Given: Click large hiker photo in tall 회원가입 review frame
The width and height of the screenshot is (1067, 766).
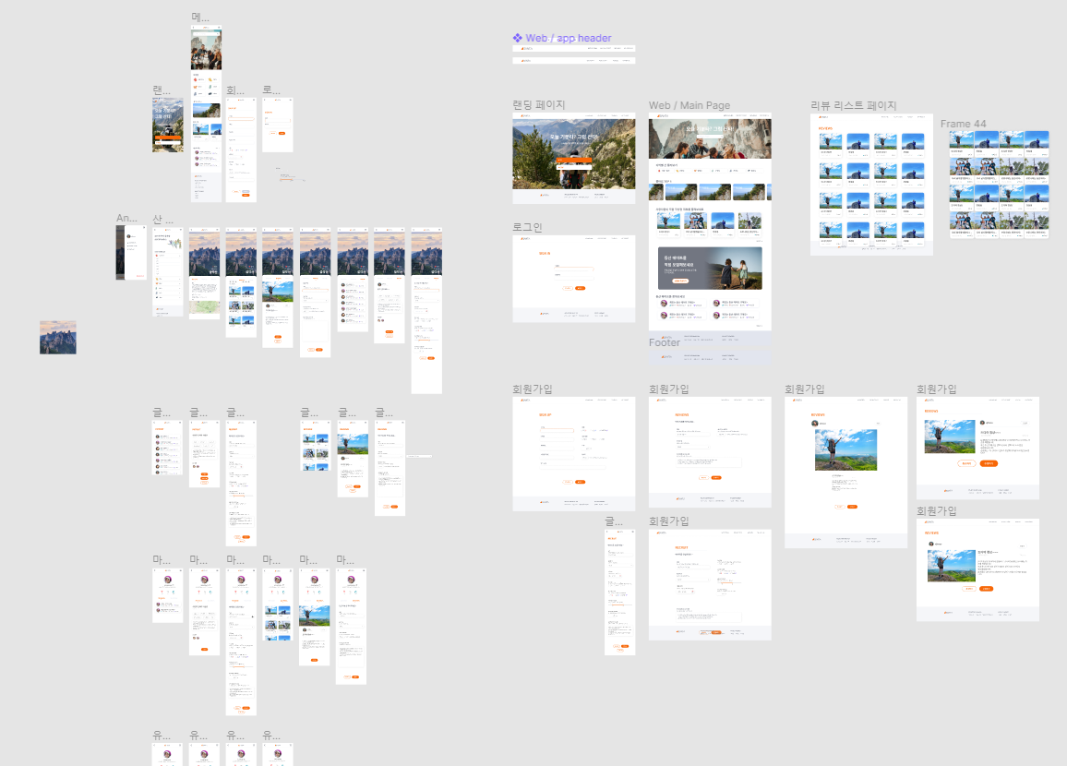Looking at the screenshot, I should coord(845,449).
